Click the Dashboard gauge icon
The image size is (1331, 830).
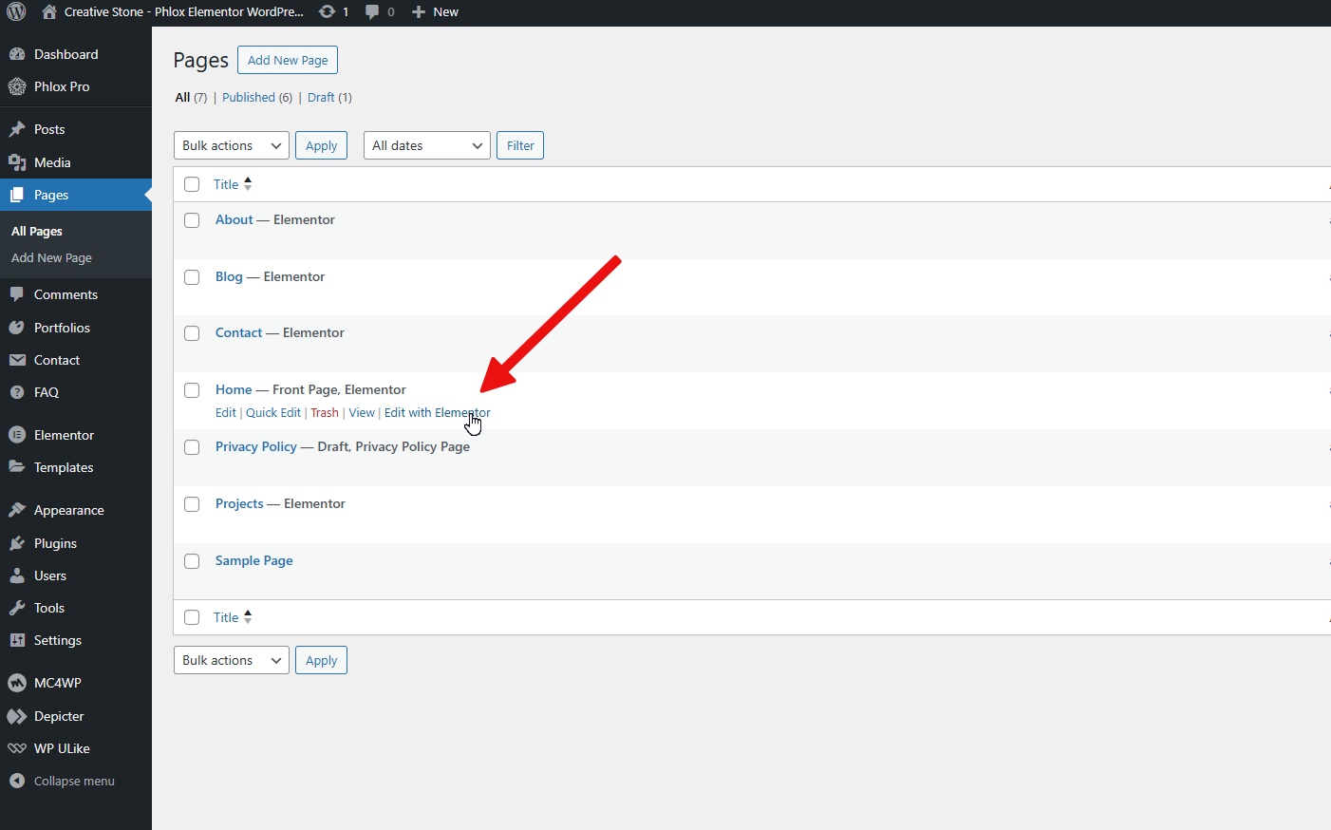17,54
